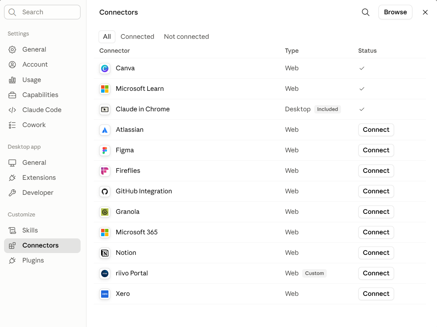Image resolution: width=437 pixels, height=327 pixels.
Task: Click the Fireflies logo icon
Action: tap(105, 171)
